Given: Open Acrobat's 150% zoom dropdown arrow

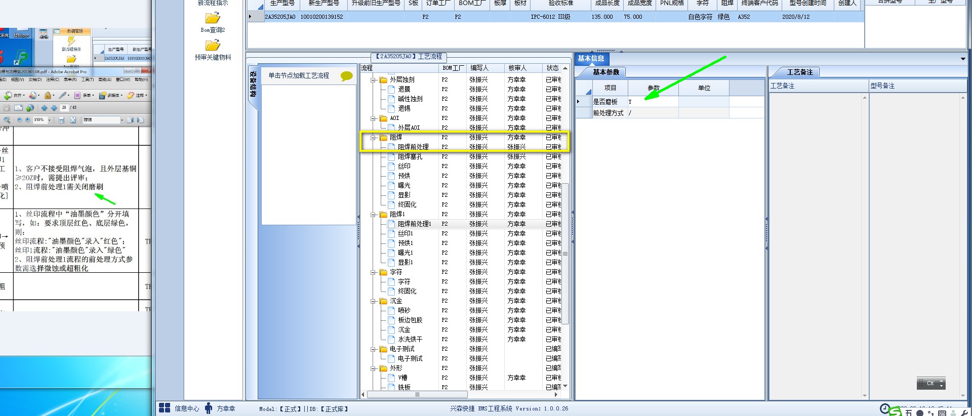Looking at the screenshot, I should point(49,120).
